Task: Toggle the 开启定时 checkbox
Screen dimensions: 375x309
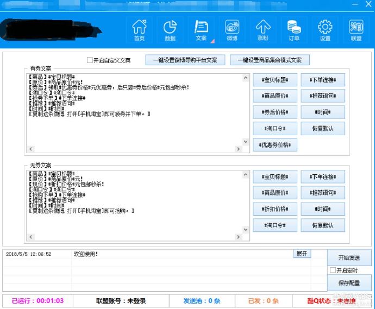Action: (x=333, y=270)
